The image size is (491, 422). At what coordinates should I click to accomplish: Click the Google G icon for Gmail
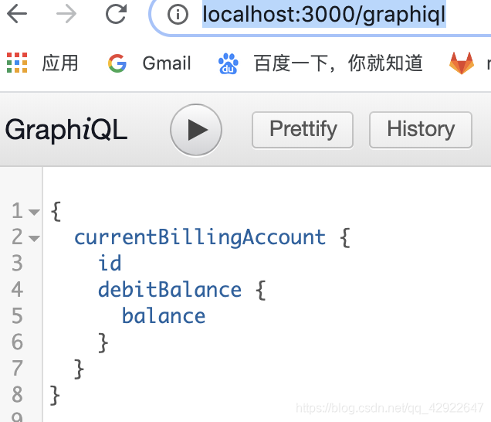(x=117, y=63)
